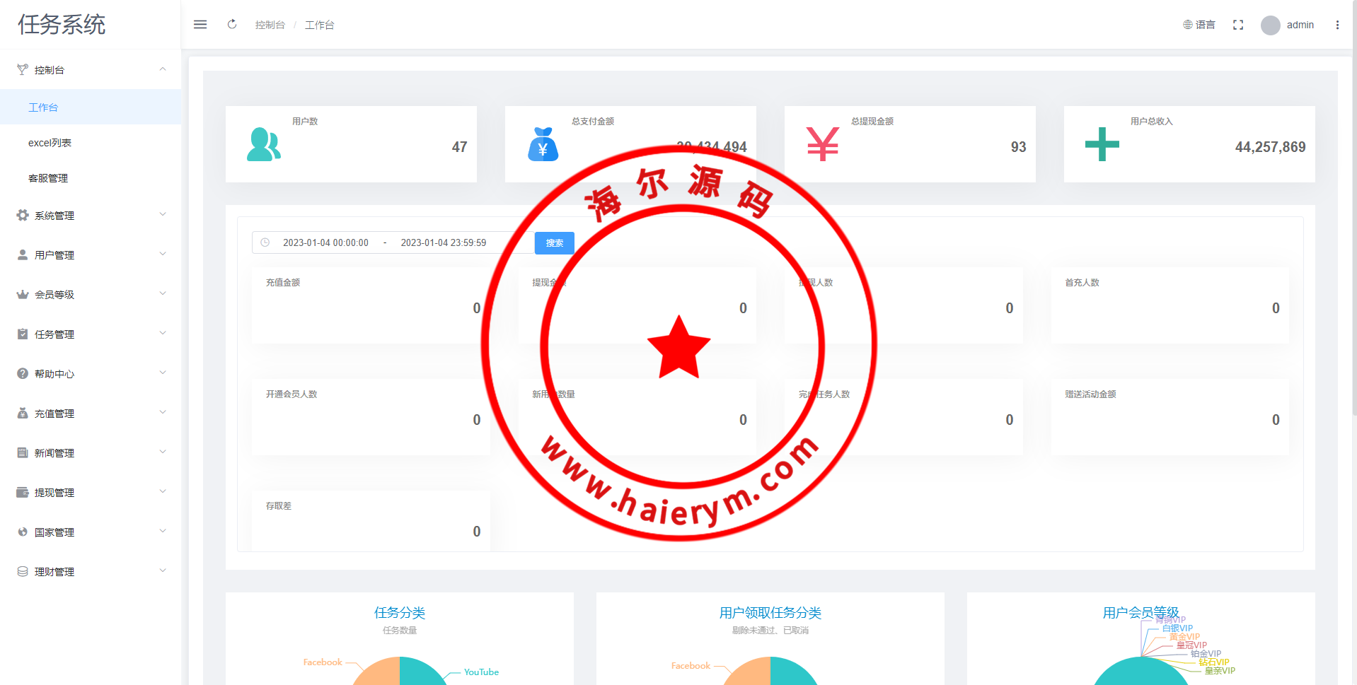Click the admin avatar icon
This screenshot has width=1357, height=685.
1271,25
